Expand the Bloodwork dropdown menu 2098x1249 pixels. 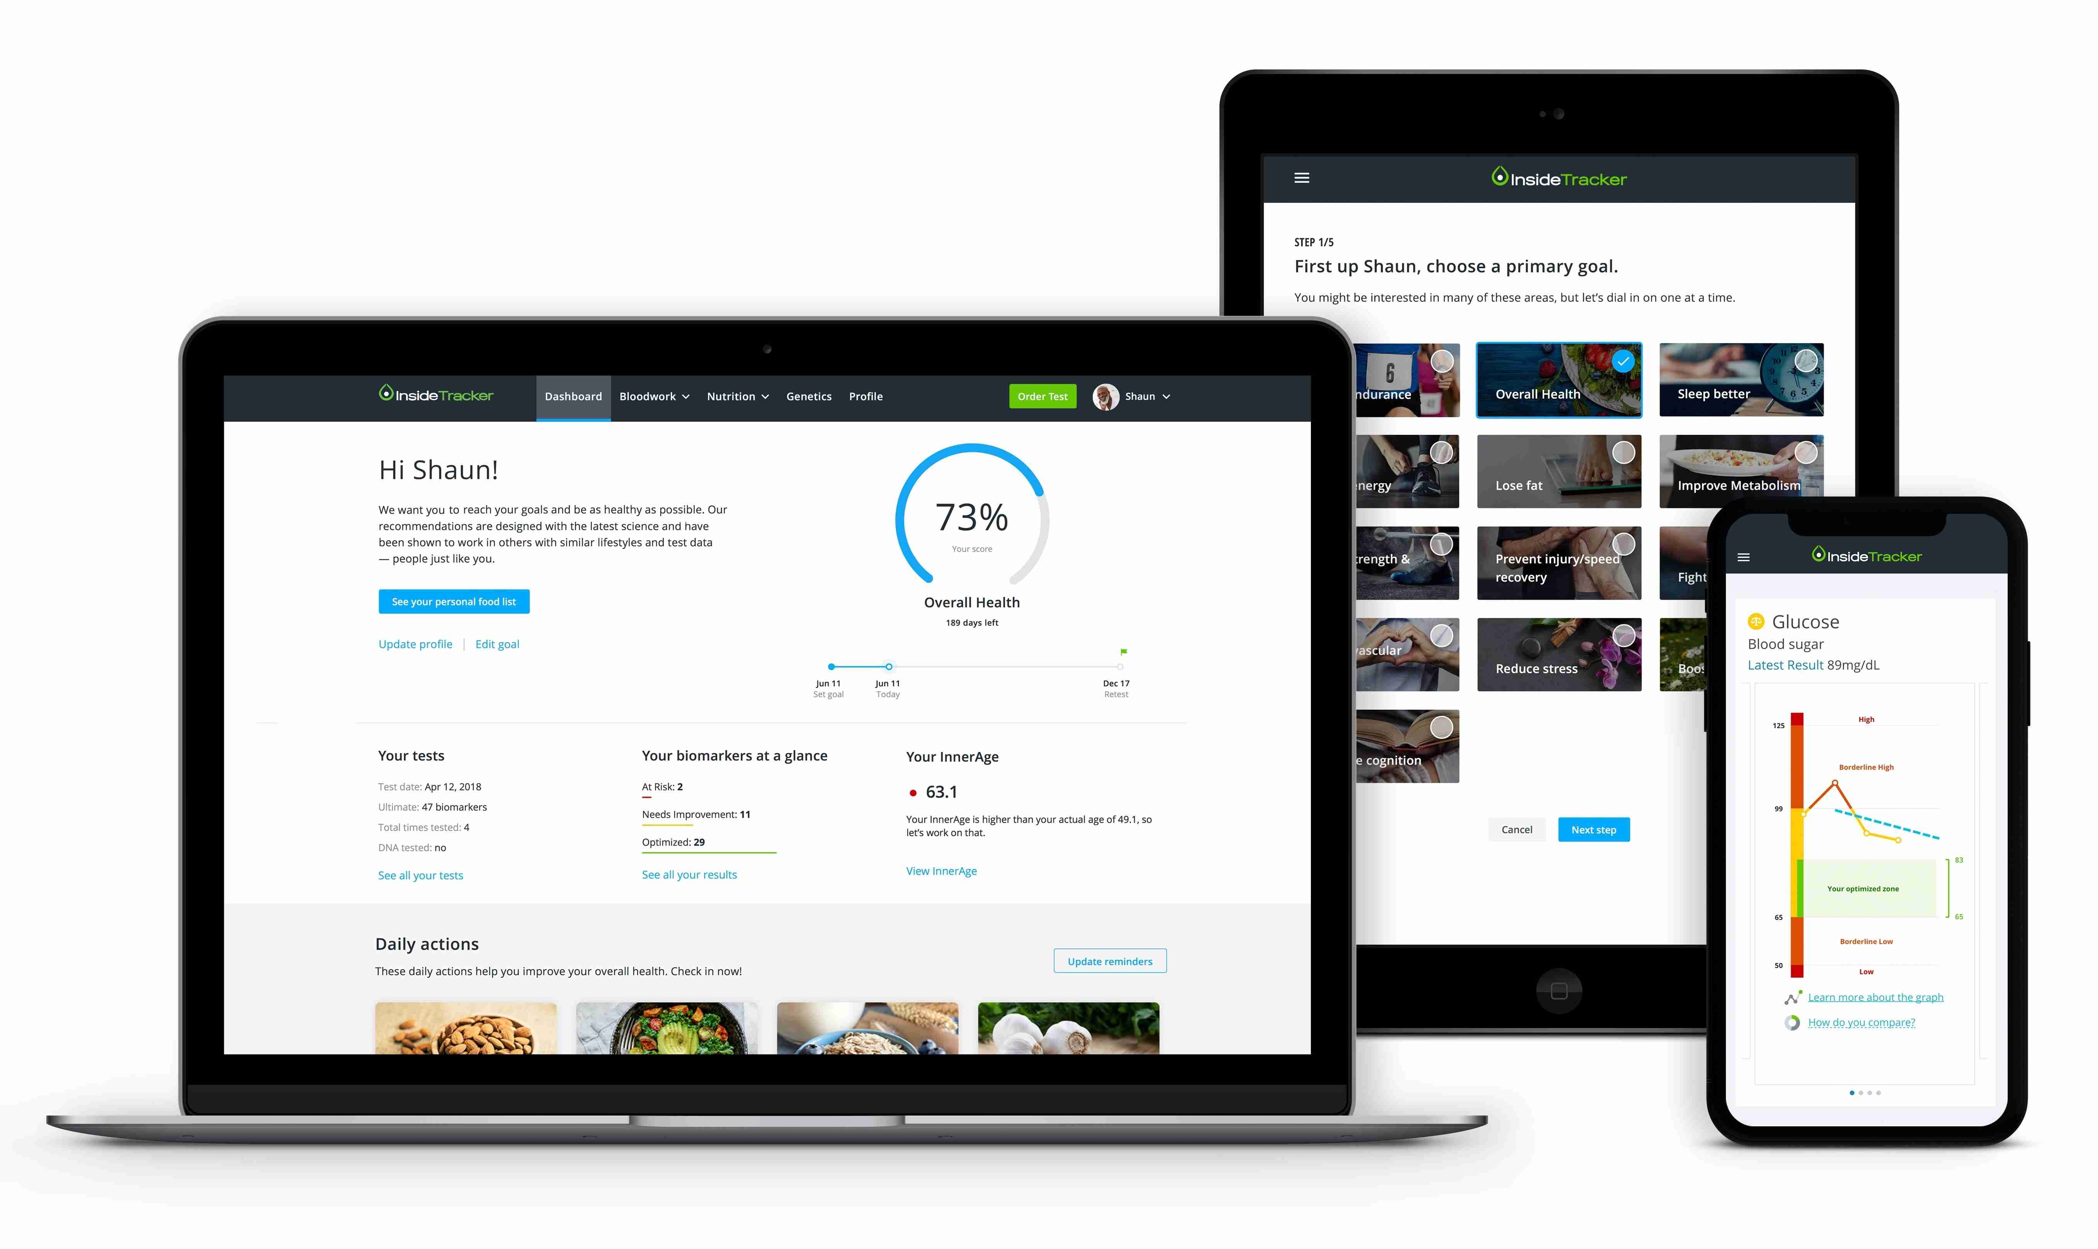coord(652,395)
